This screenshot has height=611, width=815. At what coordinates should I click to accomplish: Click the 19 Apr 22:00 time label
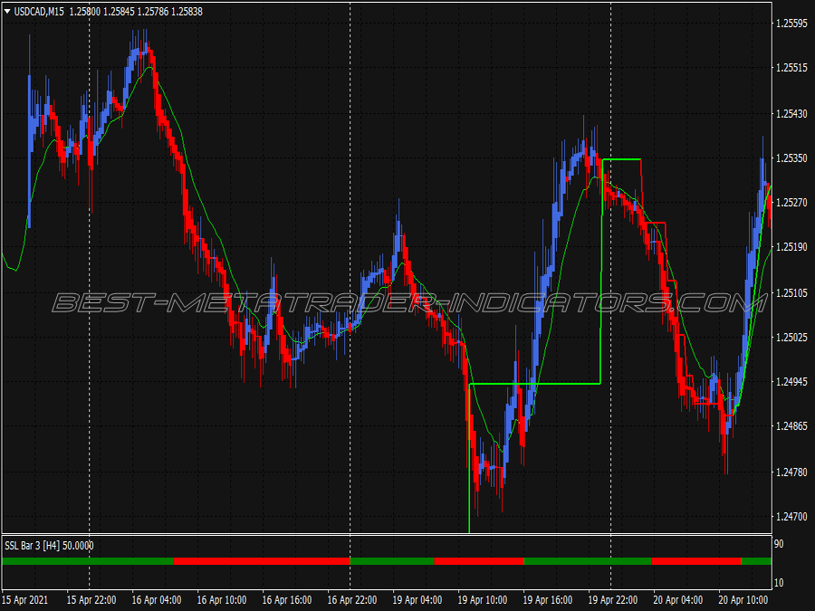(x=613, y=599)
